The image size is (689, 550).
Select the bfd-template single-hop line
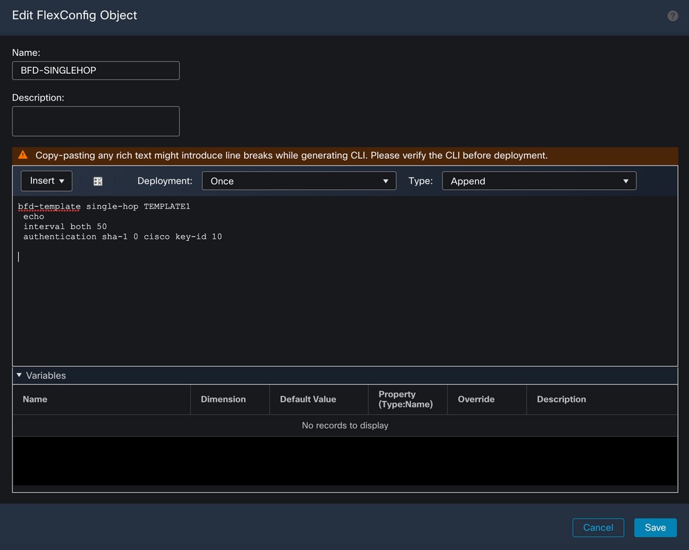coord(103,206)
